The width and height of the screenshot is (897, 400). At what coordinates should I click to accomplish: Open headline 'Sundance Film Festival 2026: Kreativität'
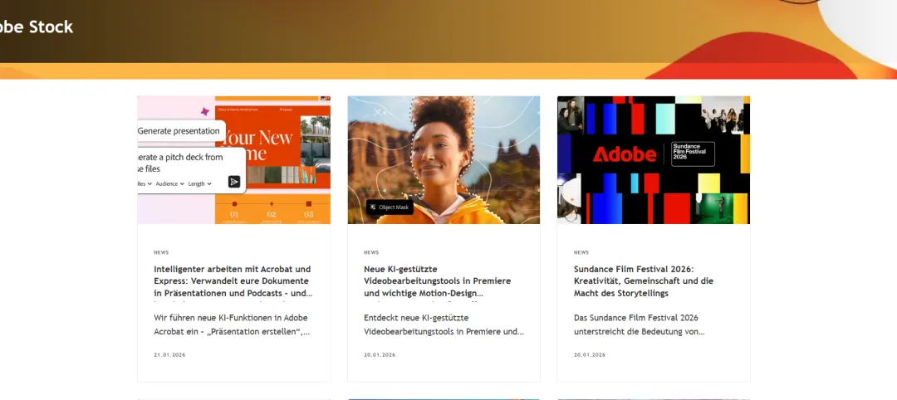[644, 281]
